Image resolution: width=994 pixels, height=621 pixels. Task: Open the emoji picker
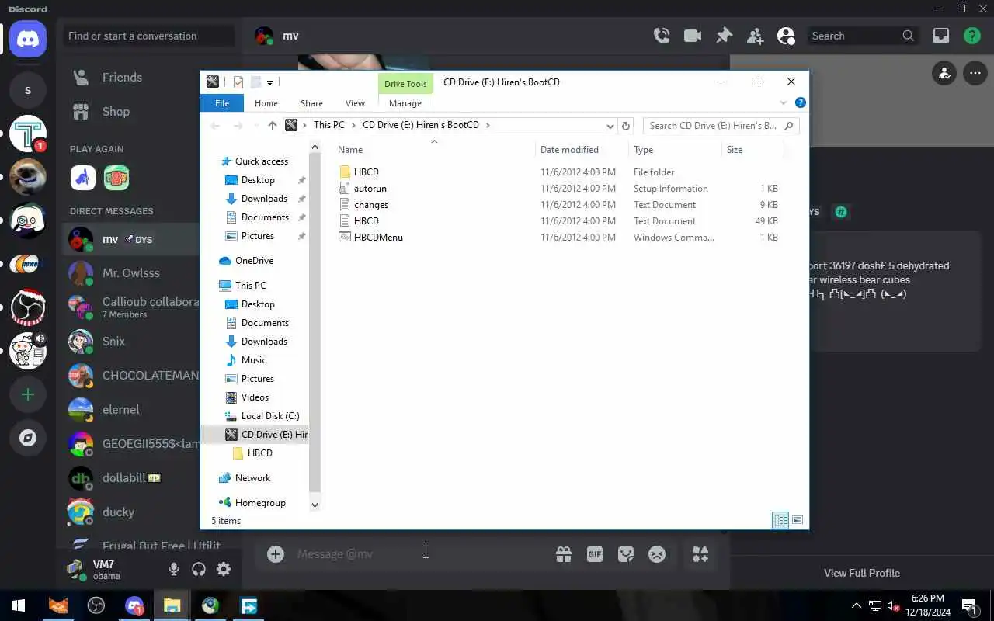[657, 554]
